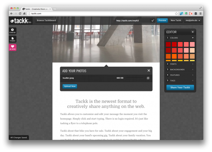Click the All Changes Saved status
The image size is (212, 152).
tap(19, 138)
